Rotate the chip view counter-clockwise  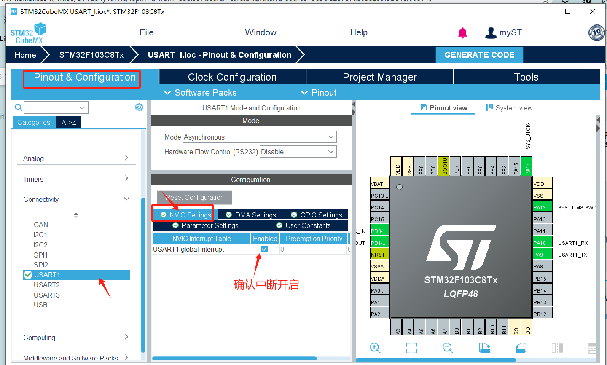point(521,348)
